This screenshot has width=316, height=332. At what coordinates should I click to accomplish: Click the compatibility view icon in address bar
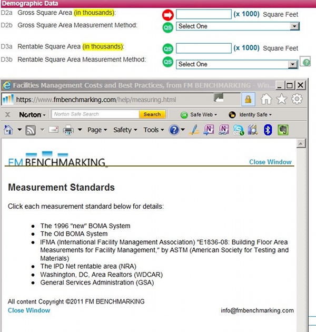pyautogui.click(x=219, y=98)
